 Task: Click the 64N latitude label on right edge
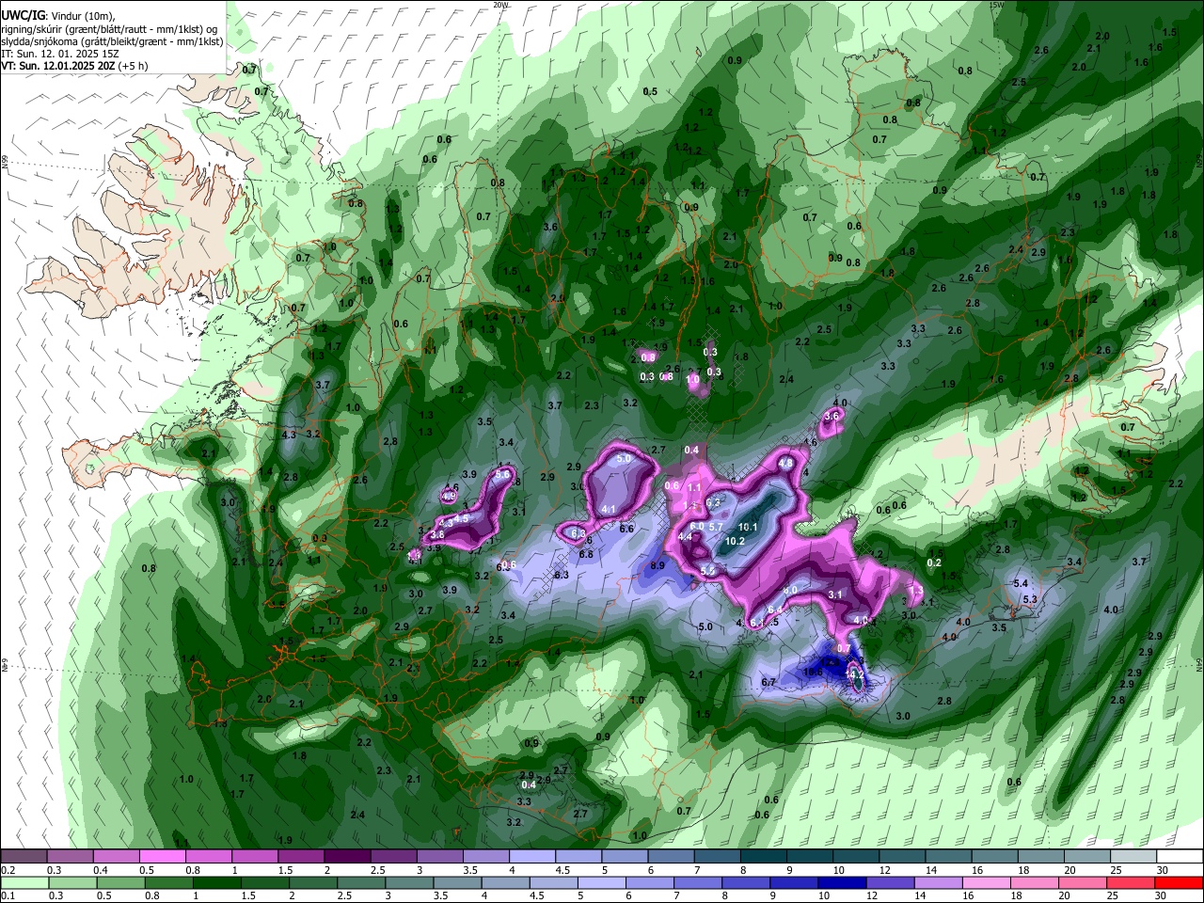coord(1199,665)
